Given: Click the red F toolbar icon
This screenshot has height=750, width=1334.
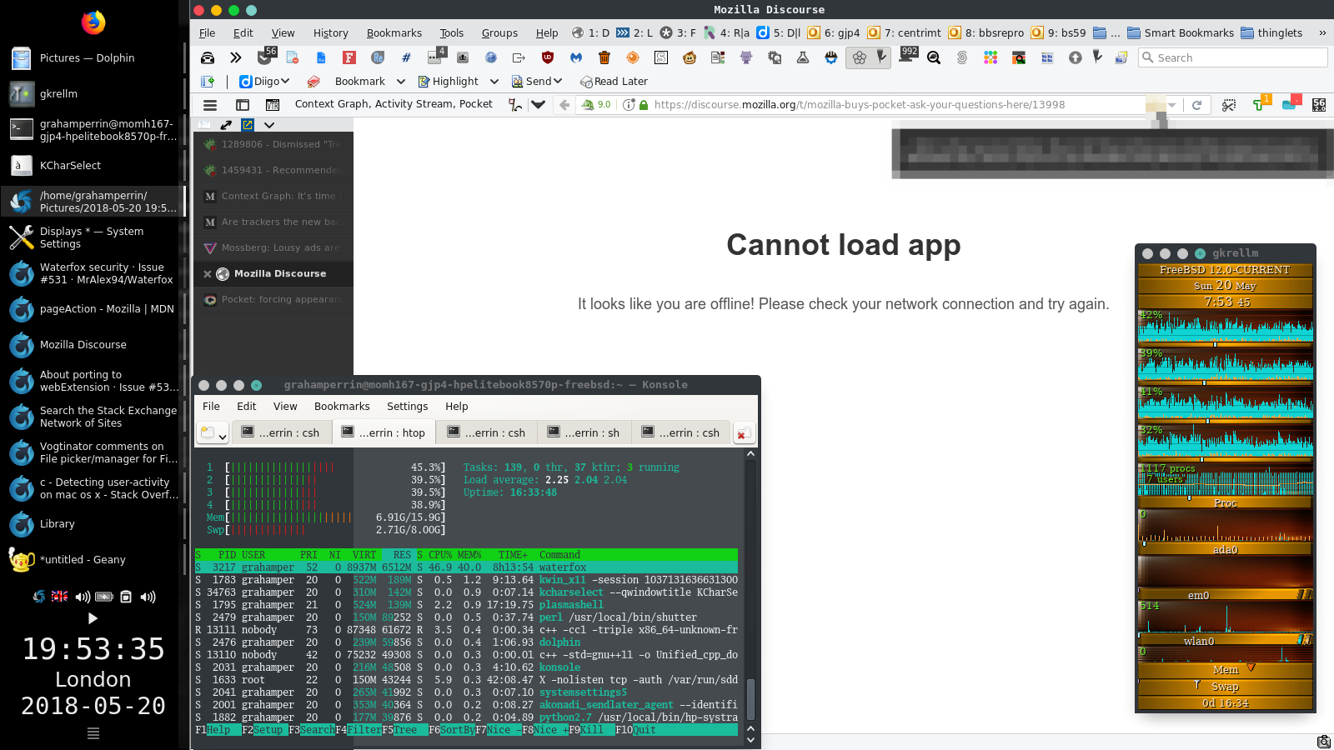Looking at the screenshot, I should point(349,57).
